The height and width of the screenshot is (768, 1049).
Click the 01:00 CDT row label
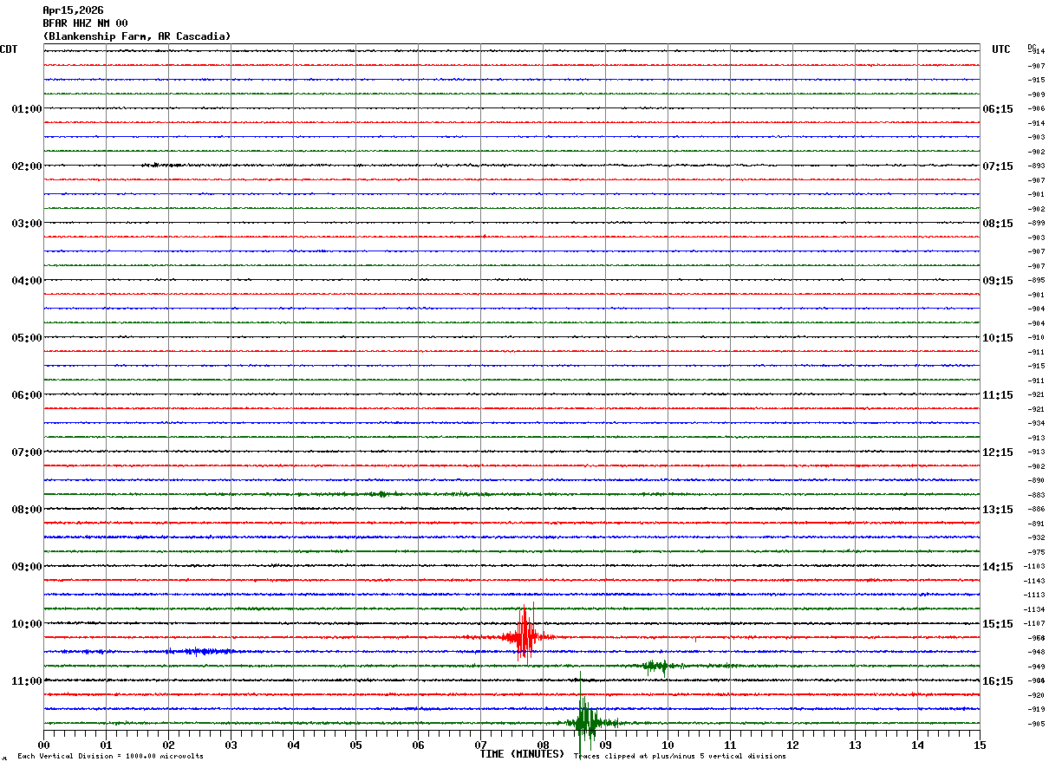pyautogui.click(x=26, y=109)
